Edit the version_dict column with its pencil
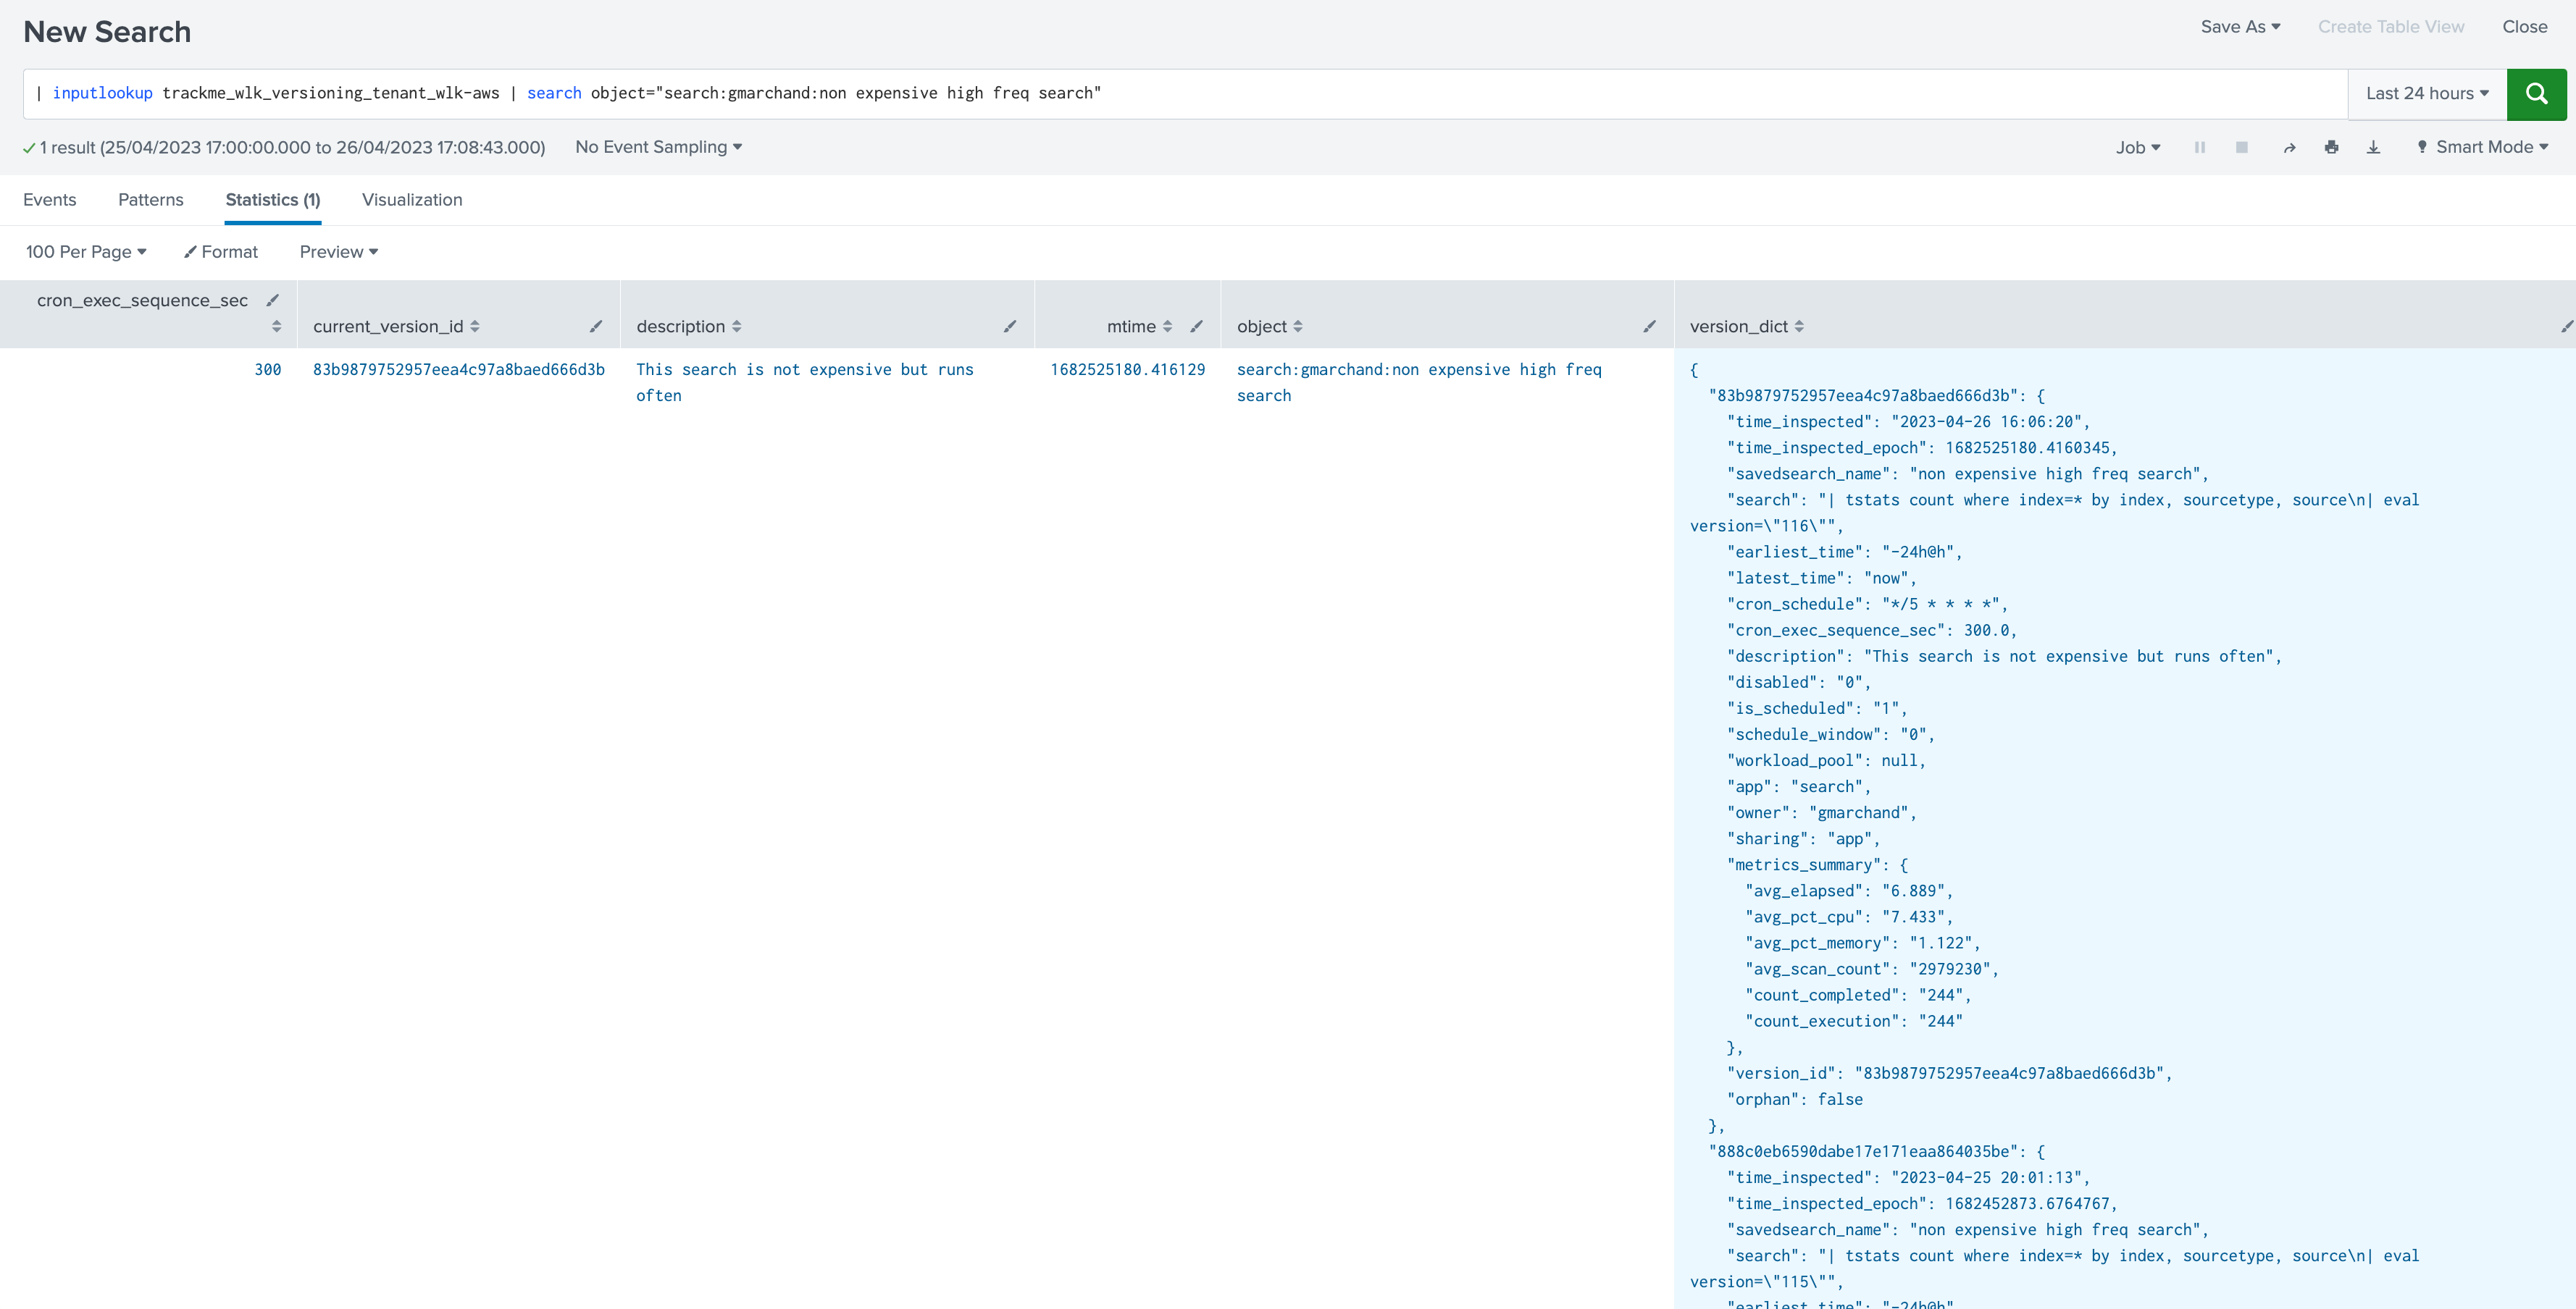2576x1309 pixels. [2567, 327]
